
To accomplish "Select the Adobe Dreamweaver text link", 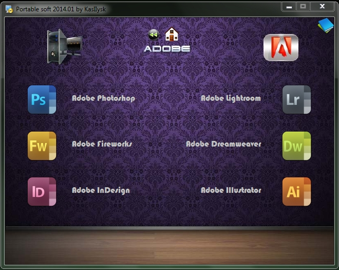I will (x=223, y=144).
